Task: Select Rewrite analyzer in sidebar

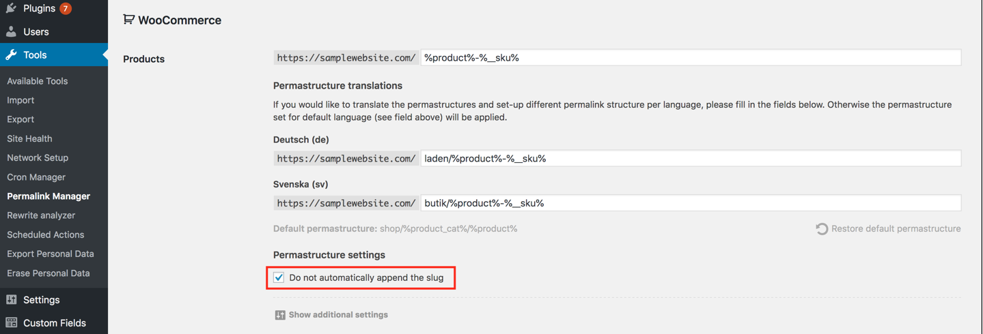Action: (x=41, y=215)
